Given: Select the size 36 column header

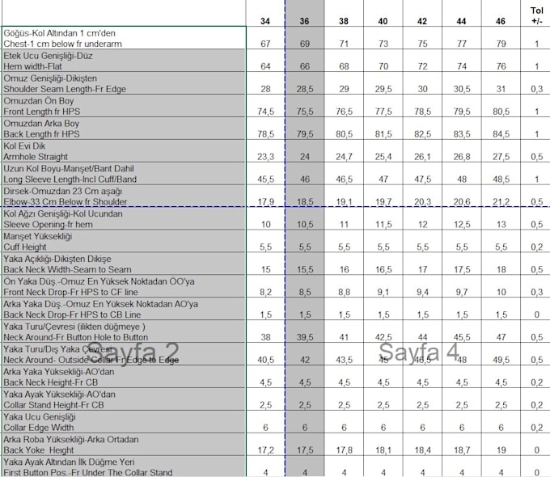Looking at the screenshot, I should point(304,13).
